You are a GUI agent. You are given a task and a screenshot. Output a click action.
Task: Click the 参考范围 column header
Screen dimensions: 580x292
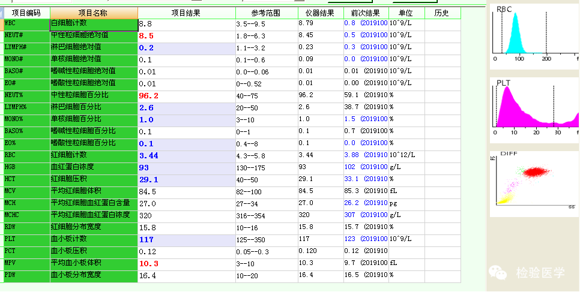(x=267, y=13)
